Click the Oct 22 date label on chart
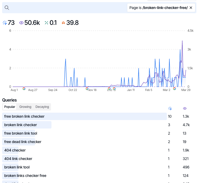Screen dimensions: 198x183 point(73,90)
